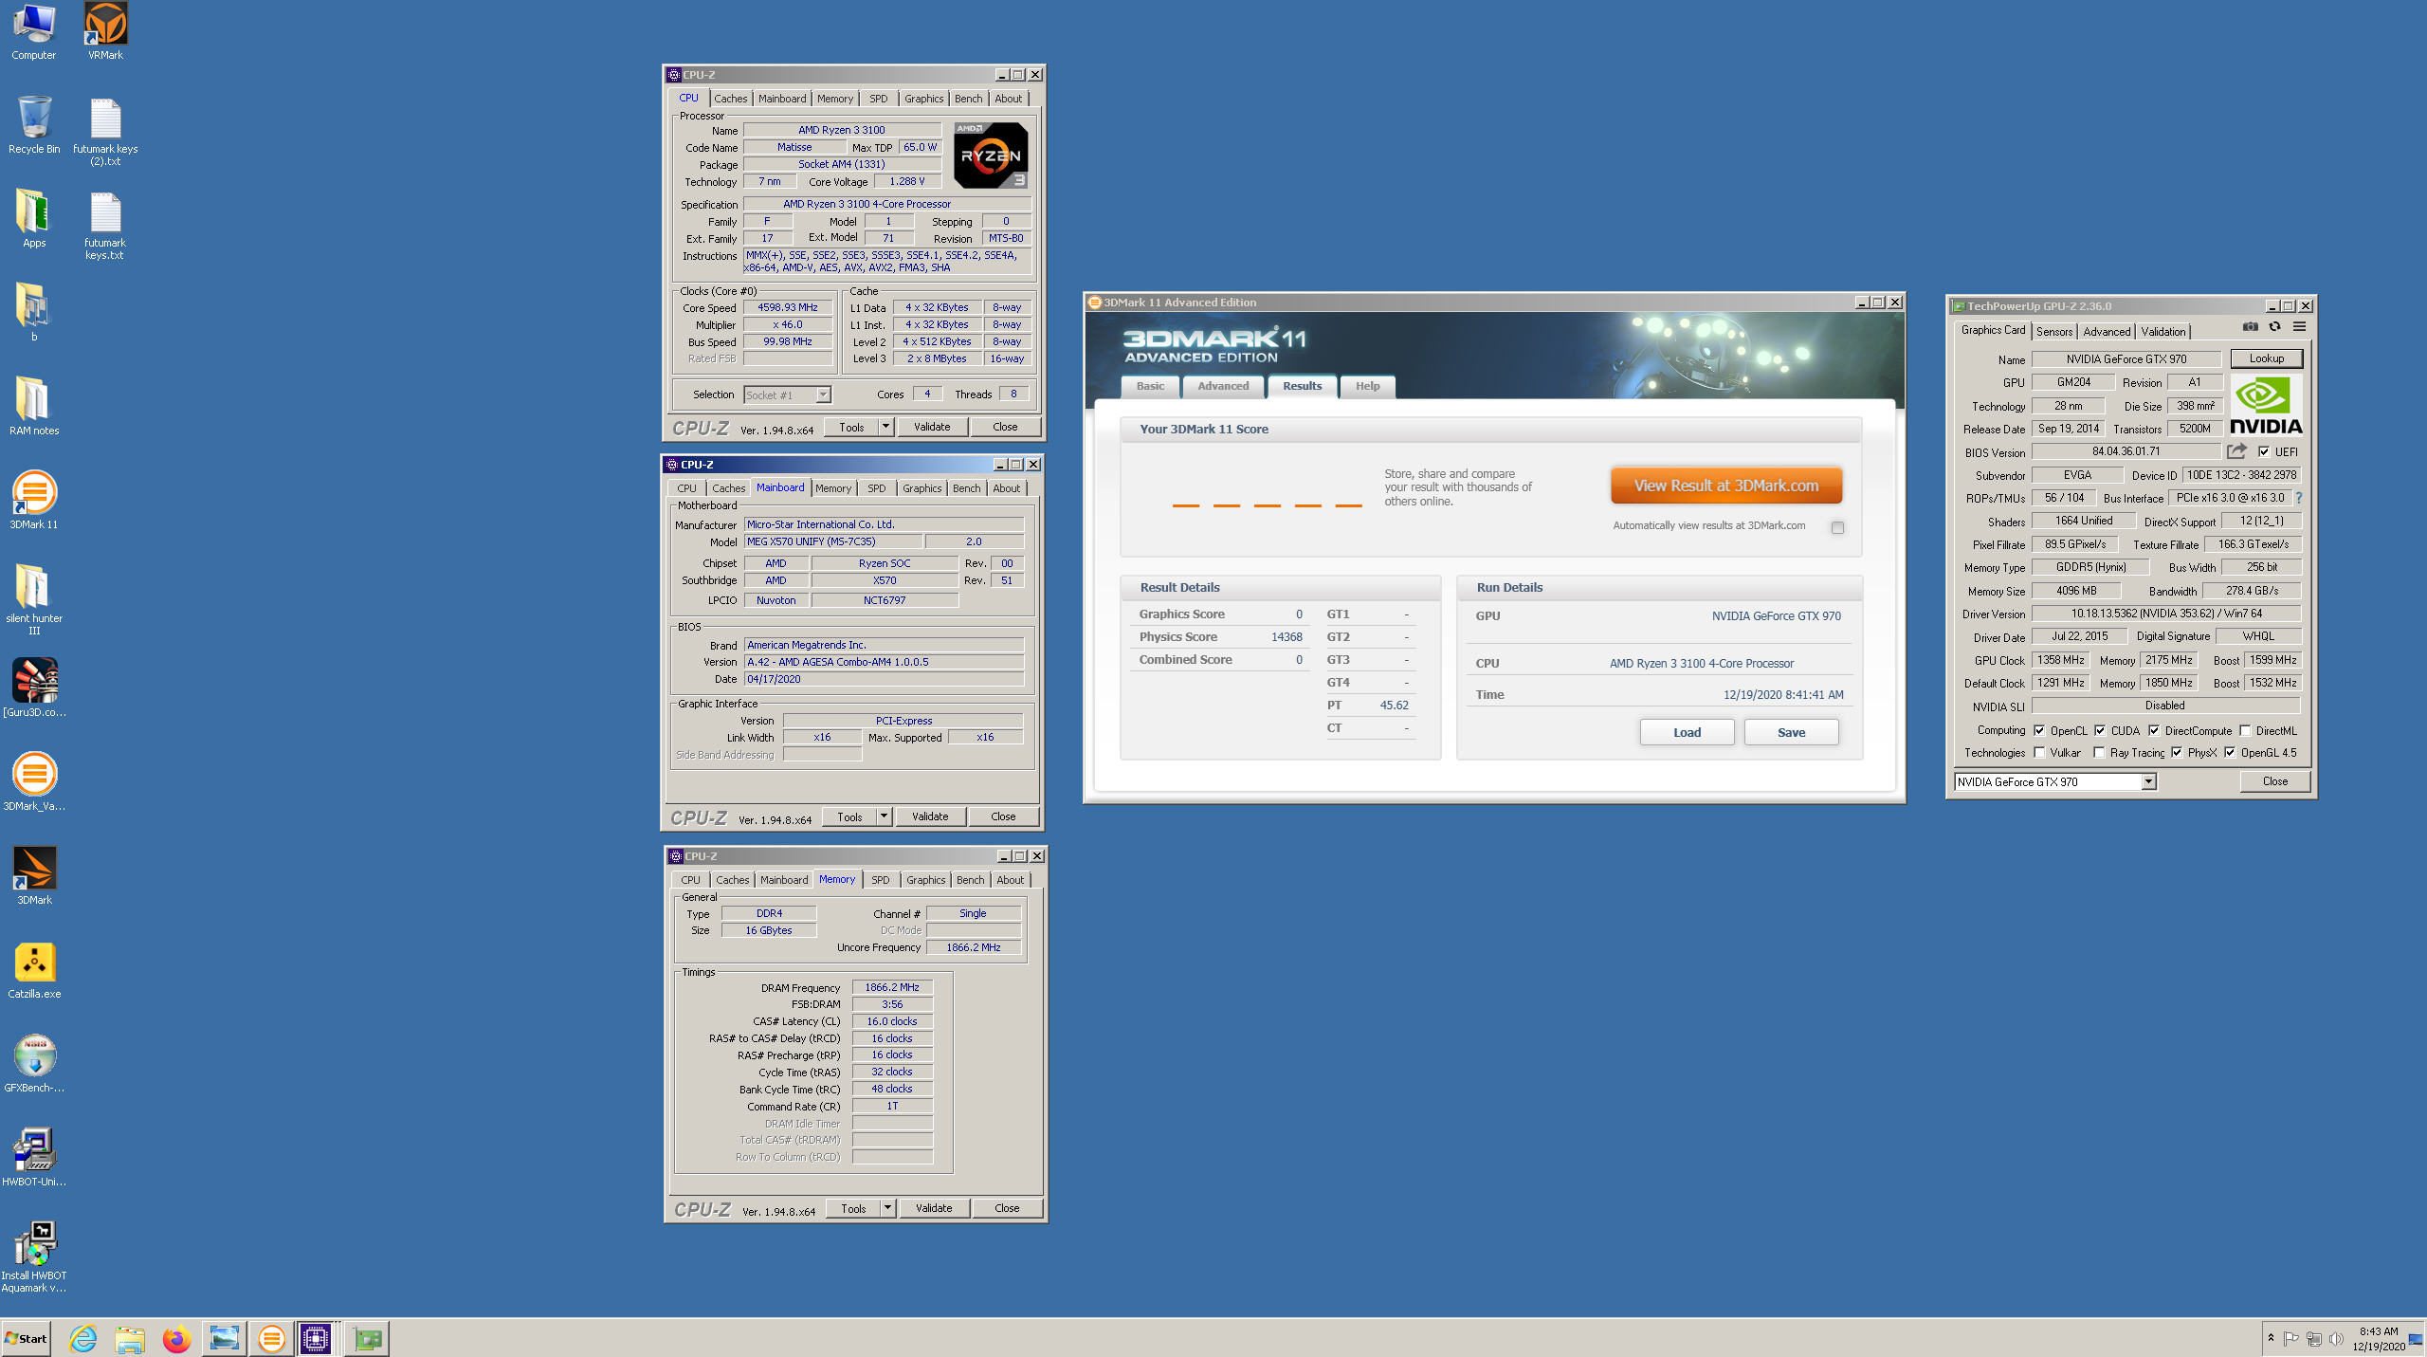Toggle the DirectCompute checkbox
2427x1357 pixels.
coord(2154,731)
